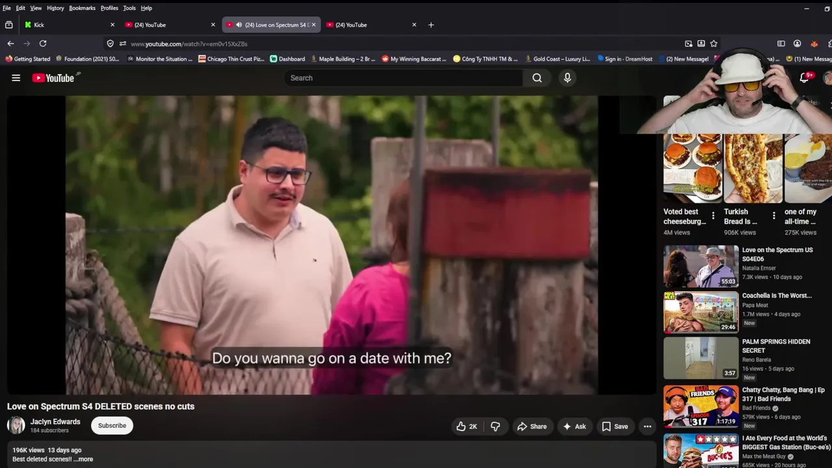
Task: Open the Profiles menu
Action: coord(109,8)
